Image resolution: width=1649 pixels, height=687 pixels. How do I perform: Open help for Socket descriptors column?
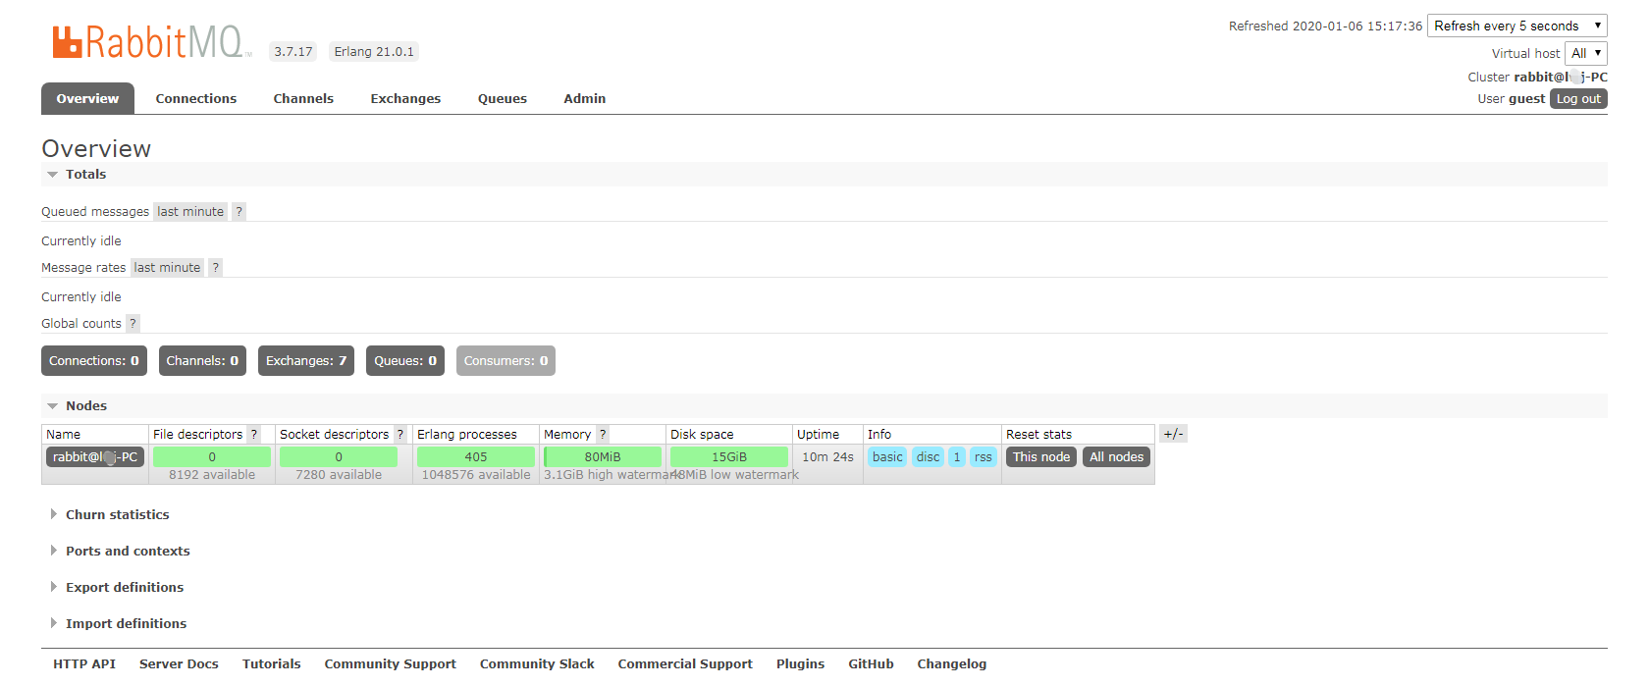pyautogui.click(x=399, y=434)
